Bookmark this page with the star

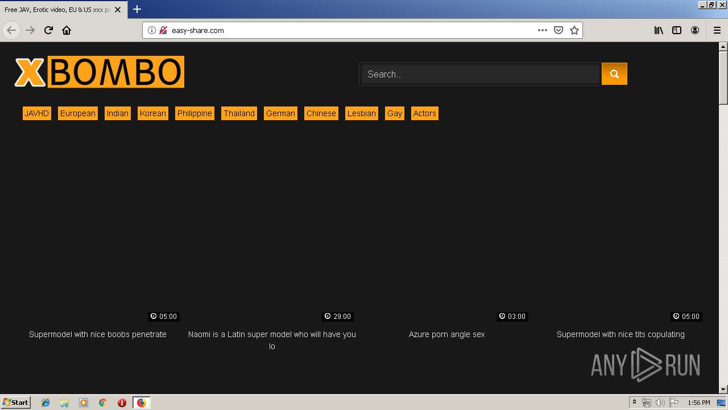coord(574,30)
